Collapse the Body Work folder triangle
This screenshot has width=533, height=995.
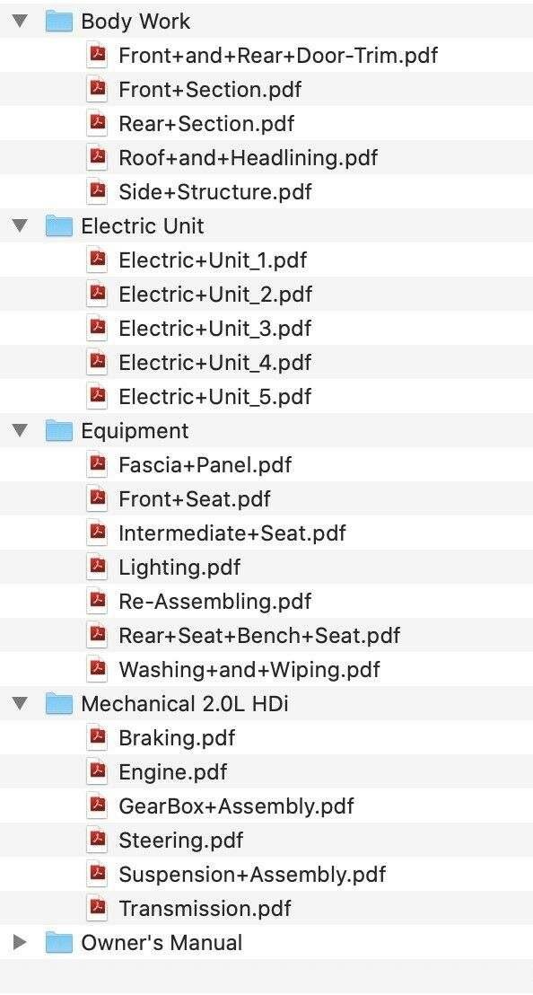coord(21,21)
